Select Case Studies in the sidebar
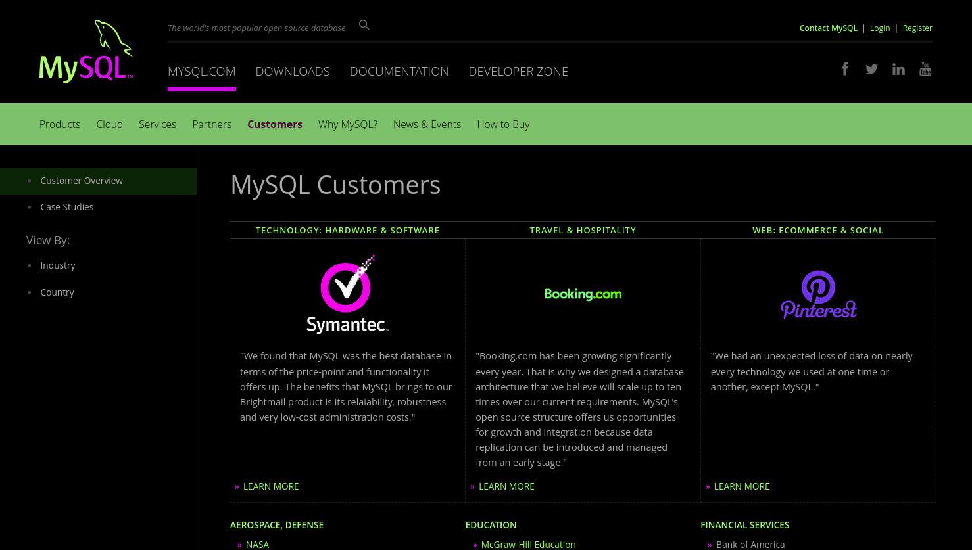The height and width of the screenshot is (550, 972). click(x=67, y=207)
